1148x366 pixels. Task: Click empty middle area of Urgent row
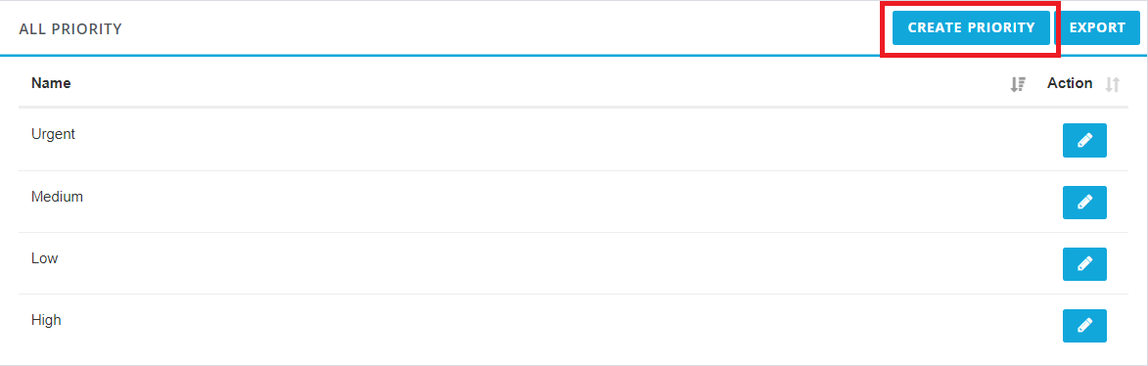(557, 141)
